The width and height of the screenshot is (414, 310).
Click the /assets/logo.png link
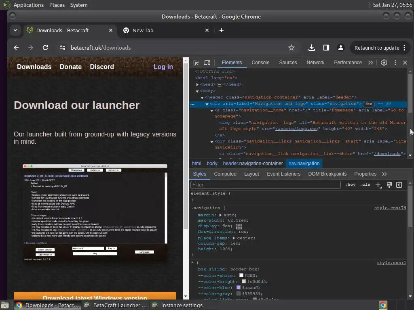click(x=296, y=129)
